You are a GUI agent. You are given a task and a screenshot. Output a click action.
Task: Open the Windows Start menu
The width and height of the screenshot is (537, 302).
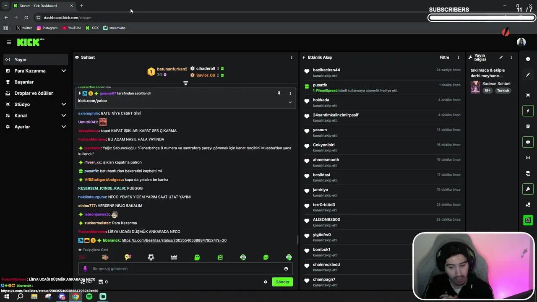7,297
